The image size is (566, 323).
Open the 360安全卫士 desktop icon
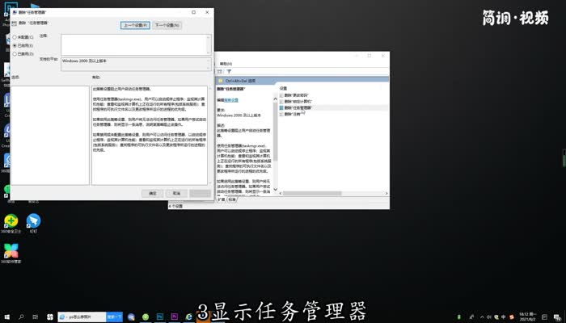pos(11,221)
